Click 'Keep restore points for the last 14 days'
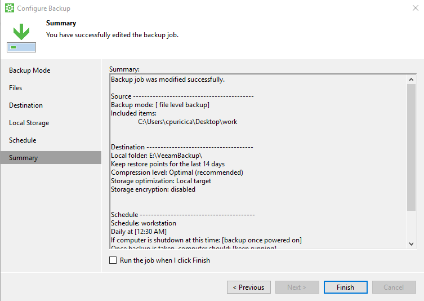The height and width of the screenshot is (301, 424). pyautogui.click(x=168, y=164)
